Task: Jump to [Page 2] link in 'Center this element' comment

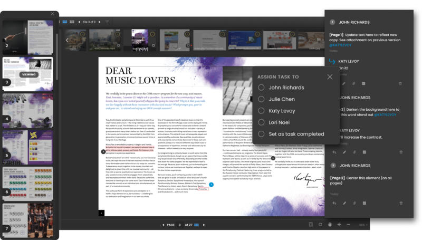Action: coord(337,178)
